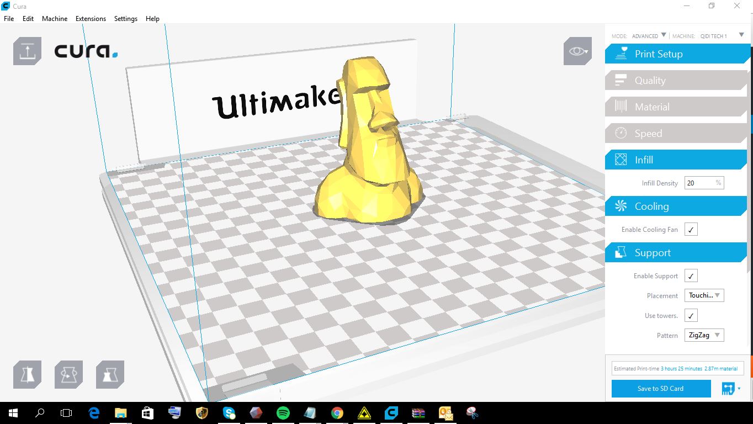
Task: Open the Mode Advanced dropdown
Action: coord(649,36)
